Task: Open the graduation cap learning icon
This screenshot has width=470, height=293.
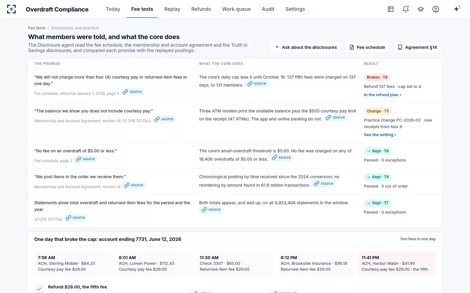Action: coord(421,9)
